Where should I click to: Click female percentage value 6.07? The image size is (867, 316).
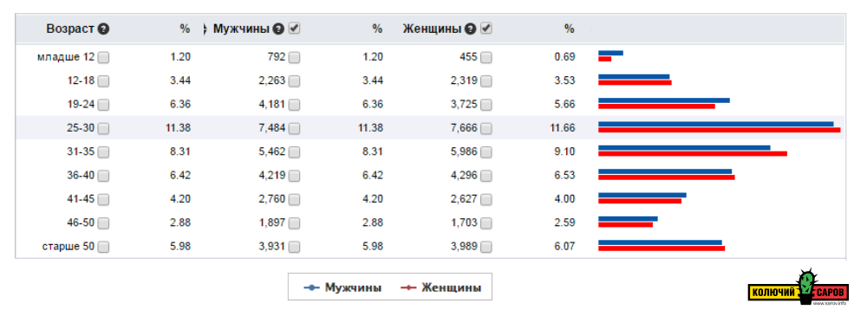[565, 247]
